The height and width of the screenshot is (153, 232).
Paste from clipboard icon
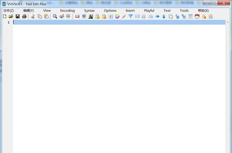point(46,16)
